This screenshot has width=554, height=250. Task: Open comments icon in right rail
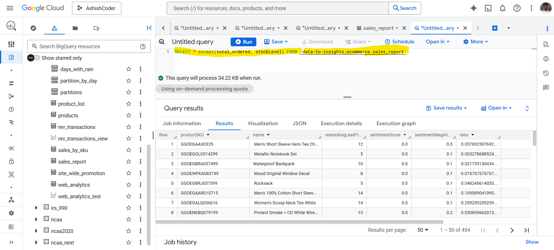click(546, 88)
